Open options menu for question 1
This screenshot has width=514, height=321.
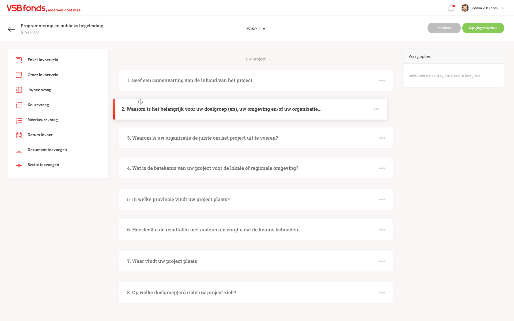click(382, 81)
